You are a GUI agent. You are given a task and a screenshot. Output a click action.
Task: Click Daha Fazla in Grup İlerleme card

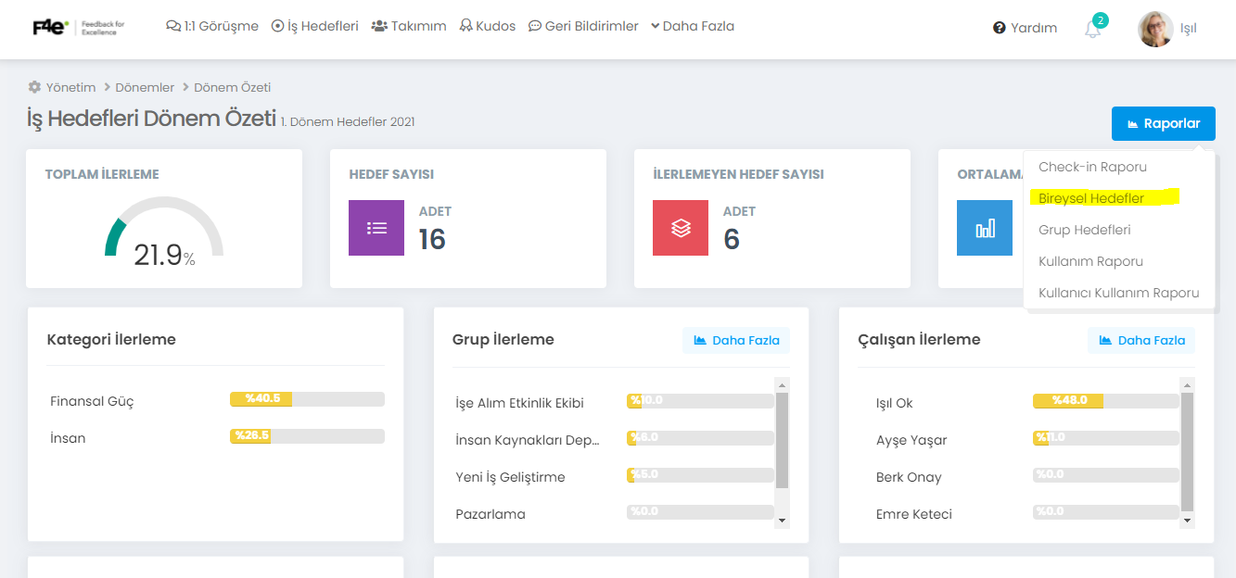(x=736, y=340)
